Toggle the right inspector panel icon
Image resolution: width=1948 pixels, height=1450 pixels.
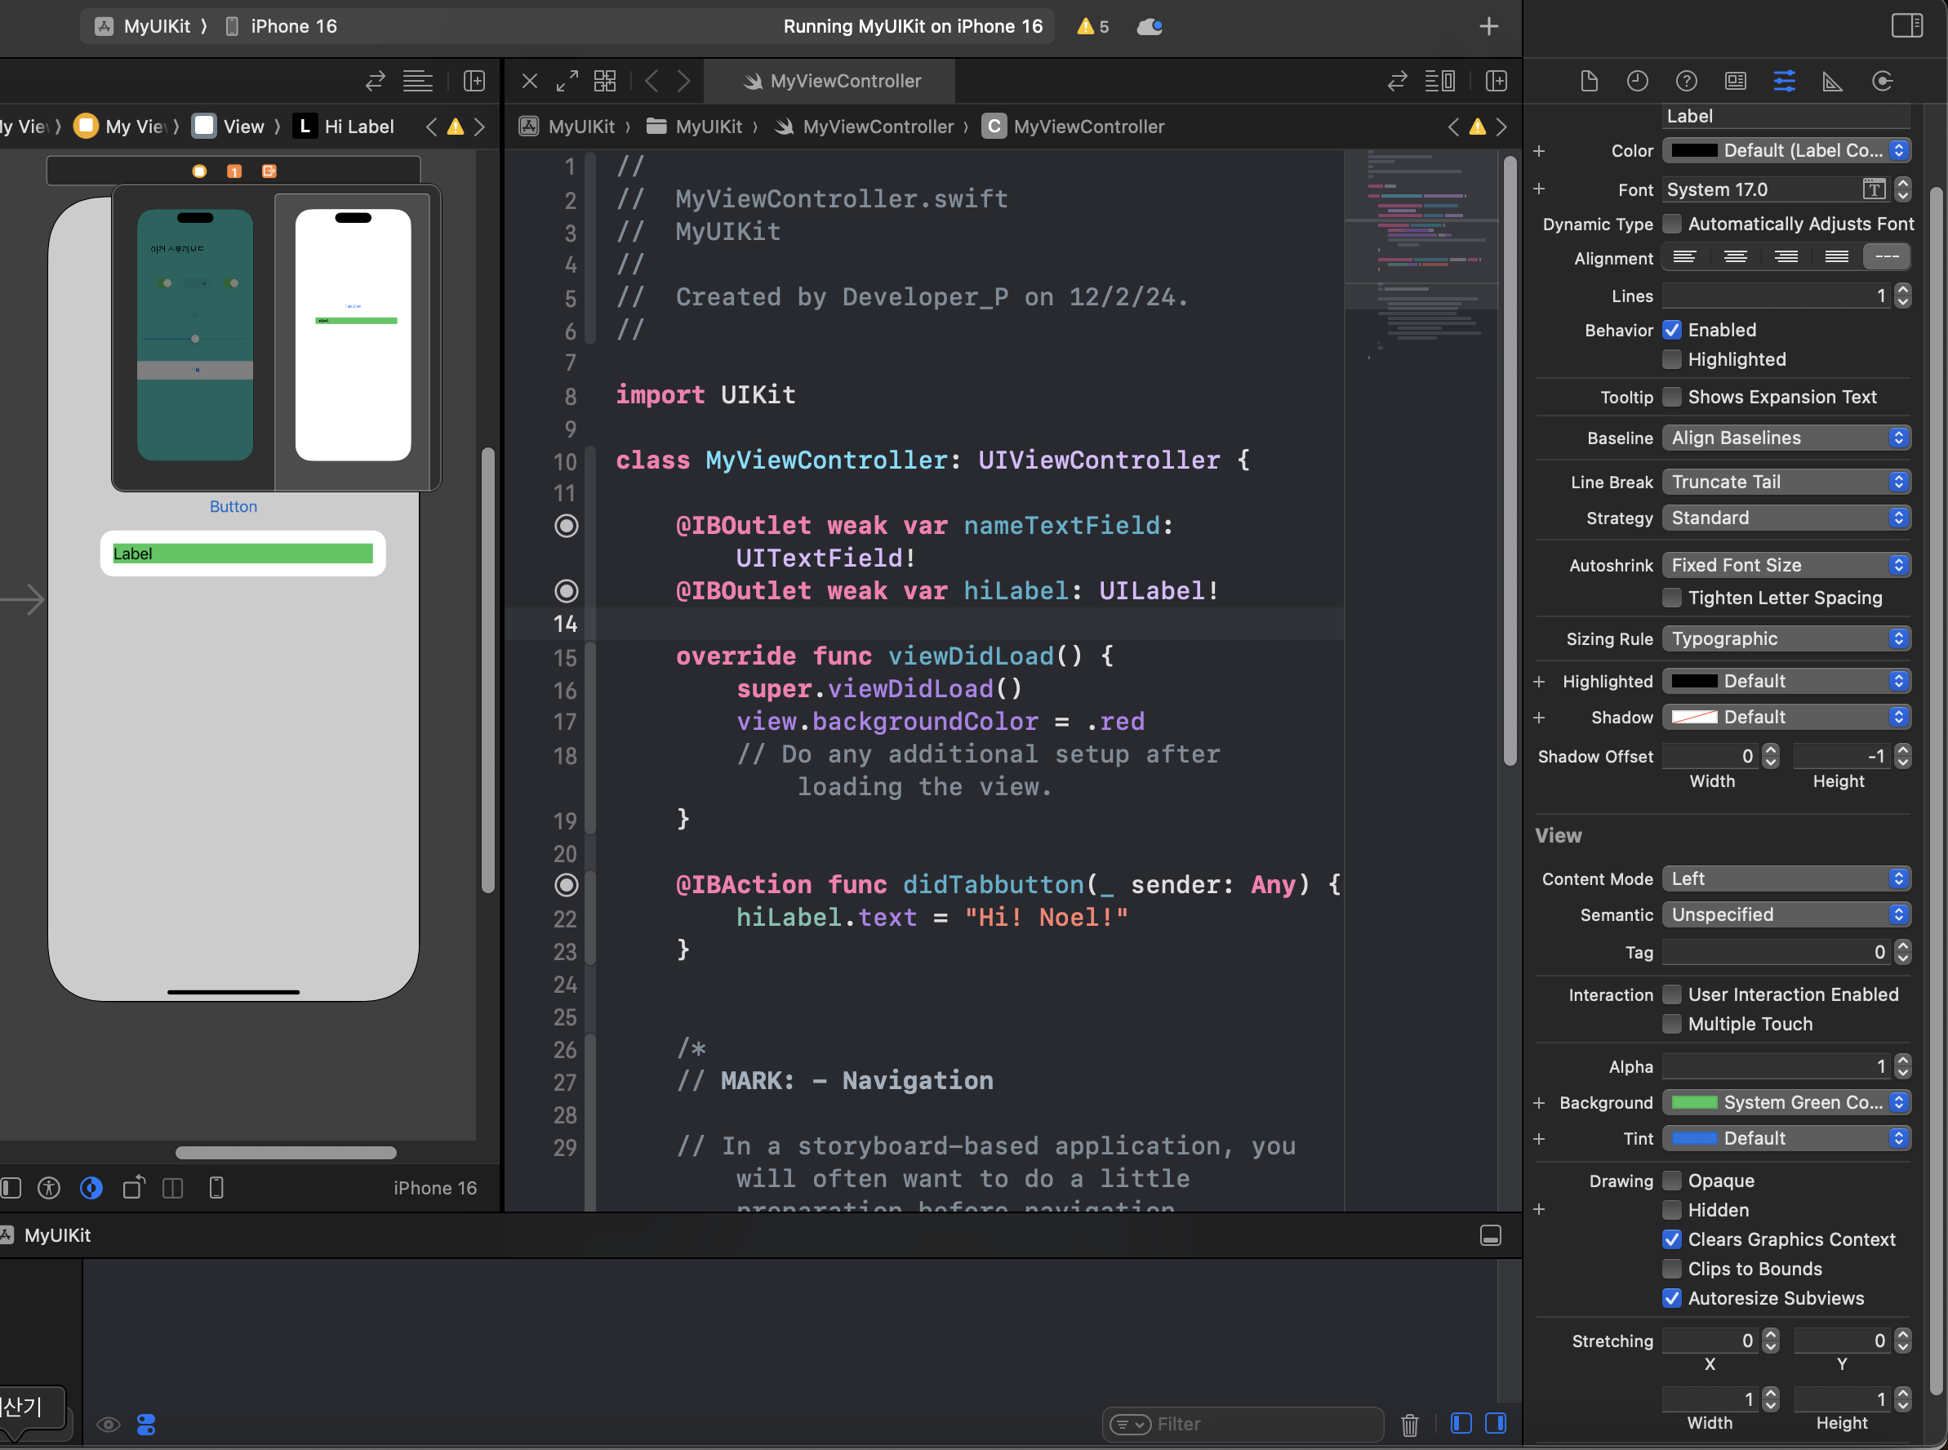(x=1906, y=25)
